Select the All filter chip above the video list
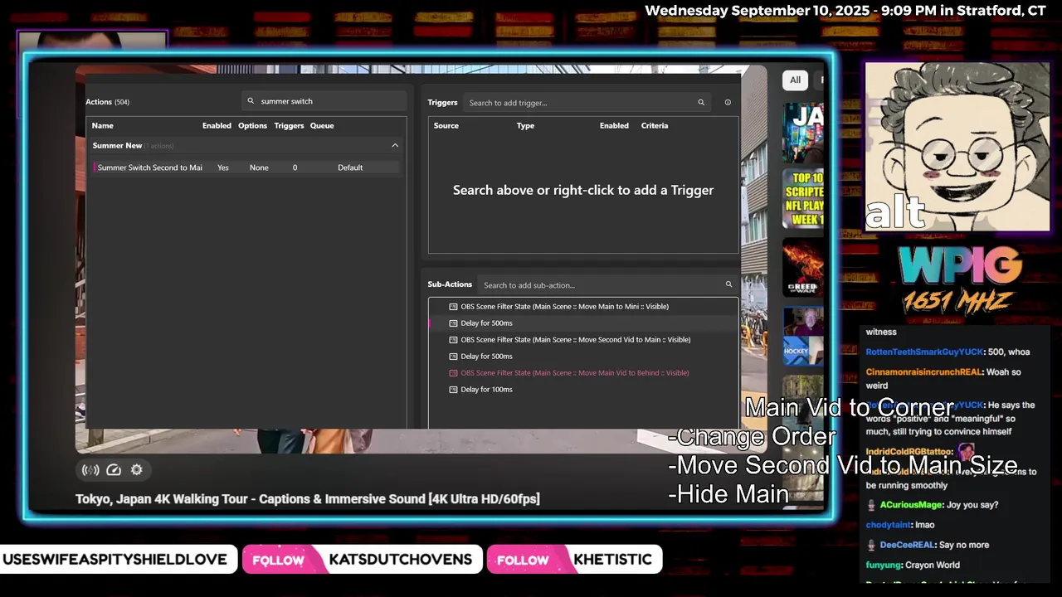Image resolution: width=1062 pixels, height=597 pixels. click(795, 80)
